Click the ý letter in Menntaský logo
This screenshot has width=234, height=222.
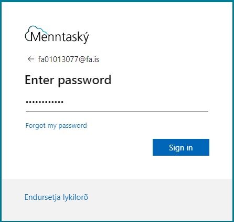pyautogui.click(x=86, y=37)
